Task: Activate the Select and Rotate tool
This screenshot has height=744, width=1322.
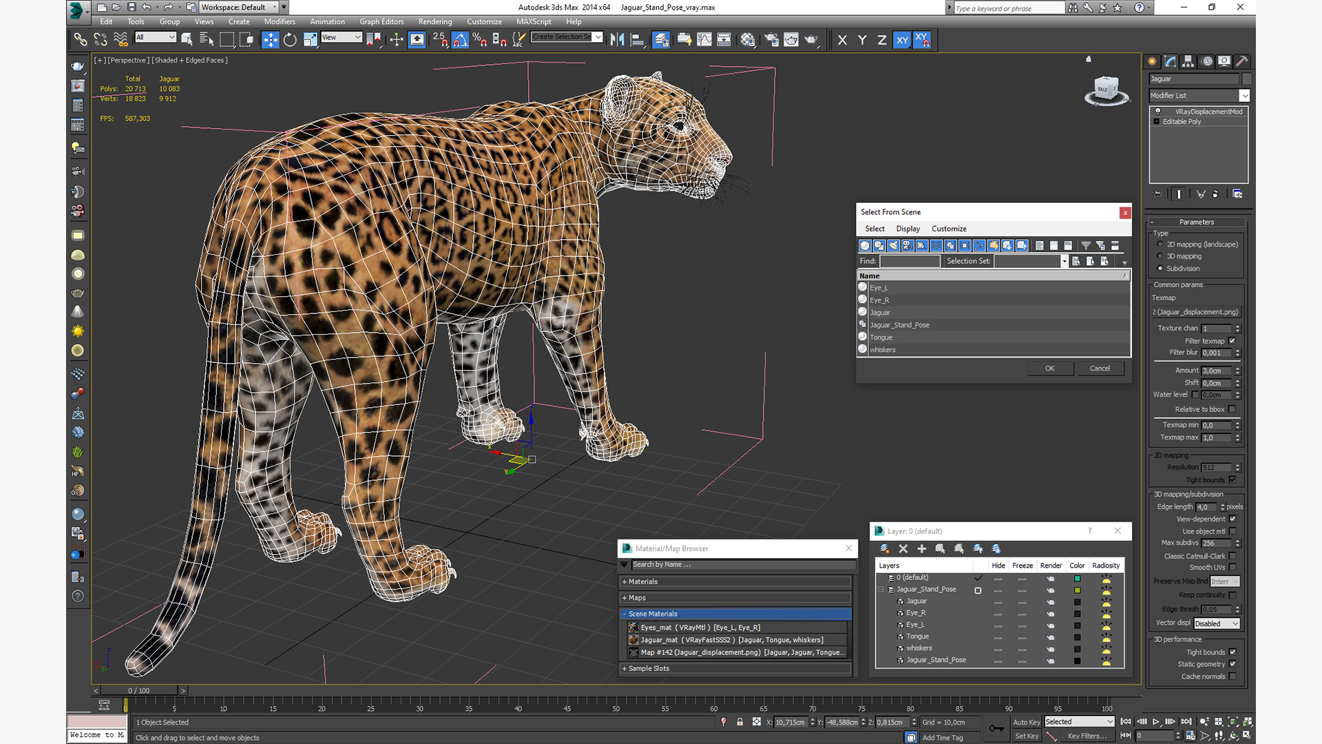Action: pyautogui.click(x=290, y=39)
